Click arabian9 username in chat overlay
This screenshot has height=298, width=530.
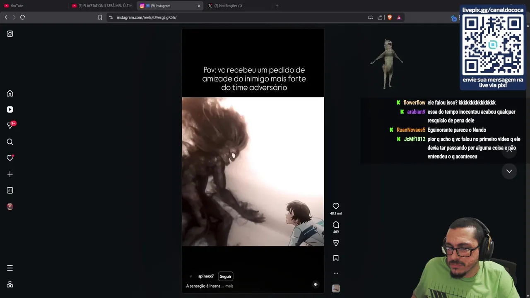tap(416, 112)
